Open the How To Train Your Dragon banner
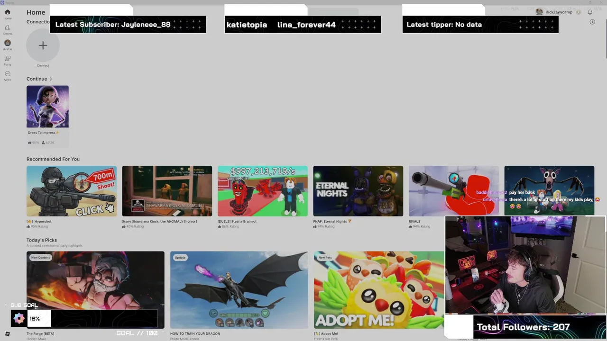The width and height of the screenshot is (607, 341). tap(239, 290)
